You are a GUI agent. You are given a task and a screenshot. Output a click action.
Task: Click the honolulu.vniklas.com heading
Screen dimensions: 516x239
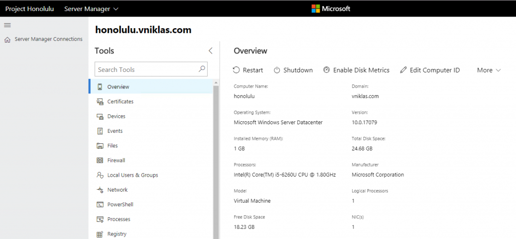[x=143, y=30]
